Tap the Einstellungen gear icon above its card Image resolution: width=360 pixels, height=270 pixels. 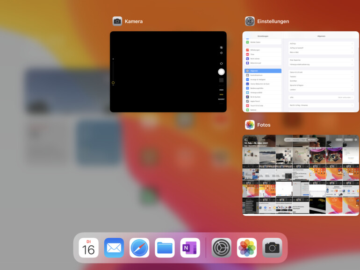point(250,21)
